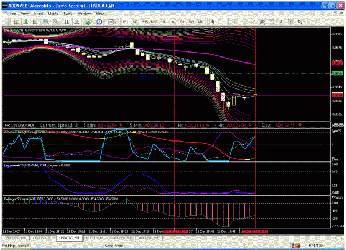Switch chart to M30 timeframe

(x=154, y=22)
